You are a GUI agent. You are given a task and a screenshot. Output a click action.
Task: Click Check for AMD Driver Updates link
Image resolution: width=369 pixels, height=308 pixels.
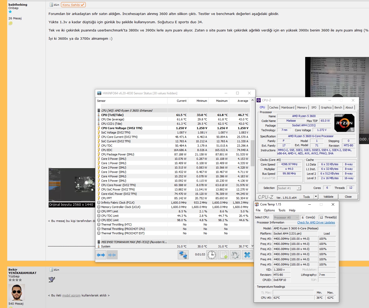pyautogui.click(x=316, y=222)
